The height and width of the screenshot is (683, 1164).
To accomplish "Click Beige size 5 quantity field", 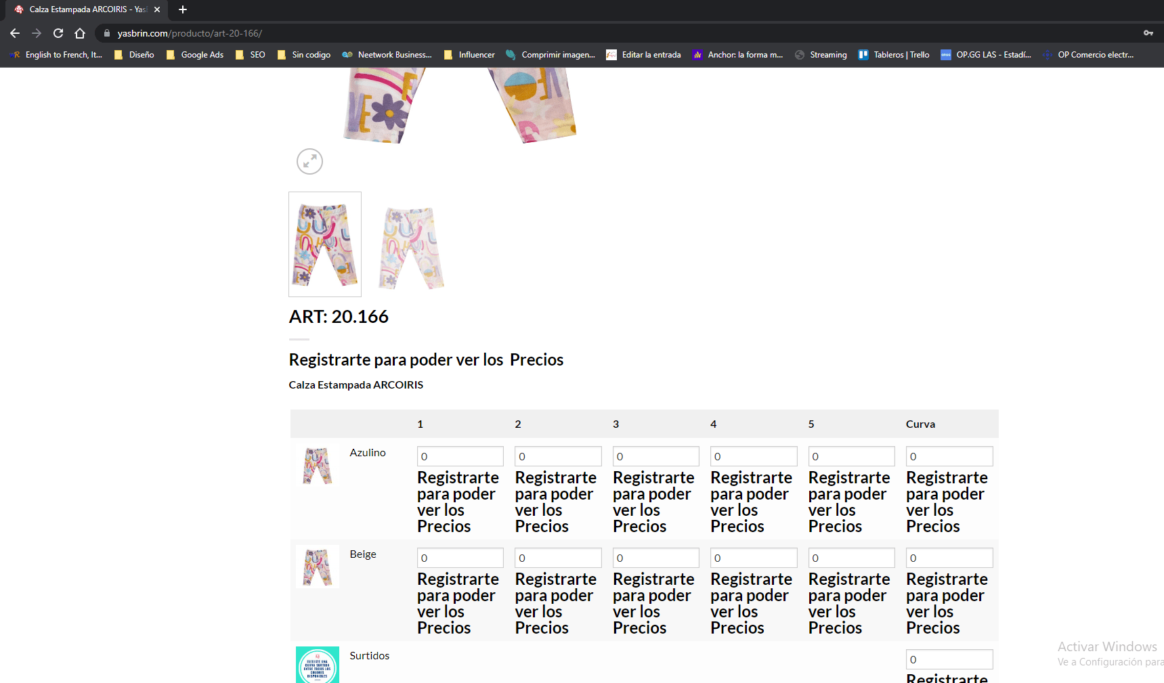I will (852, 558).
